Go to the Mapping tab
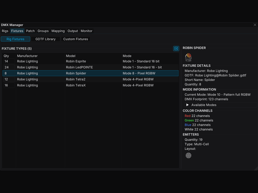Viewport: 258px width, 193px height. click(x=58, y=31)
